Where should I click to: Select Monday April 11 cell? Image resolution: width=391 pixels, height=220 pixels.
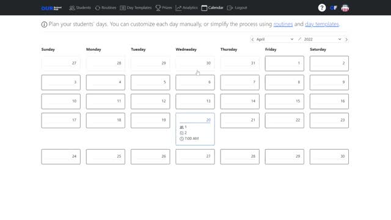coord(106,101)
